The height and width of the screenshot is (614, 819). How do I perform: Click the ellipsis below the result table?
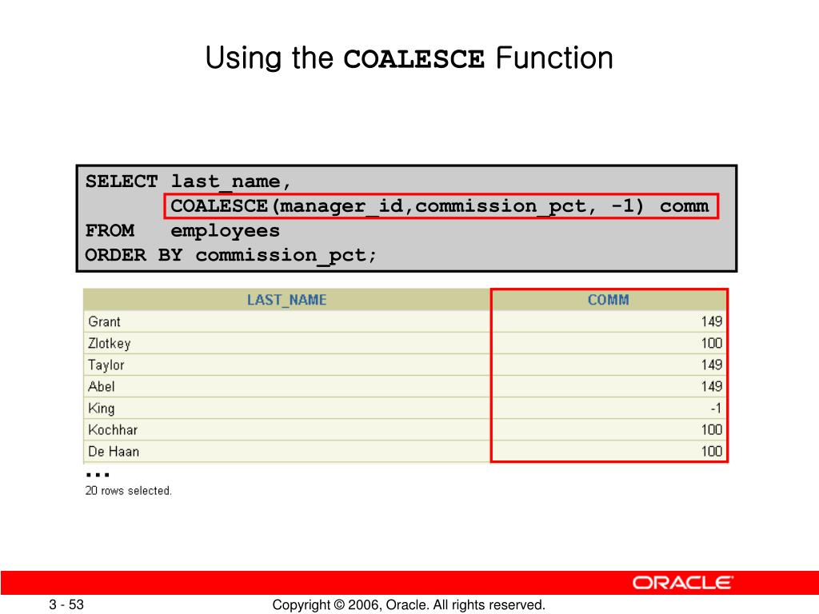[x=98, y=475]
